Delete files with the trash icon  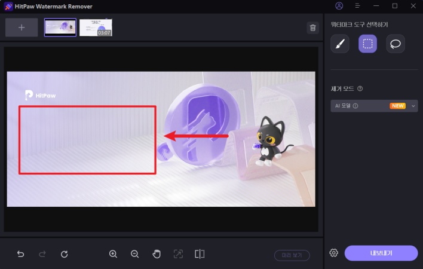tap(312, 27)
